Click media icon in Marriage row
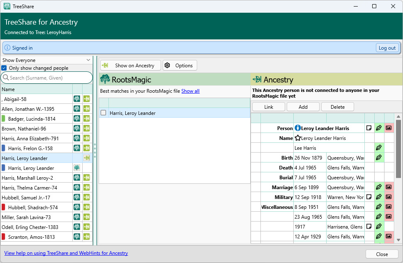This screenshot has width=403, height=263. click(389, 187)
